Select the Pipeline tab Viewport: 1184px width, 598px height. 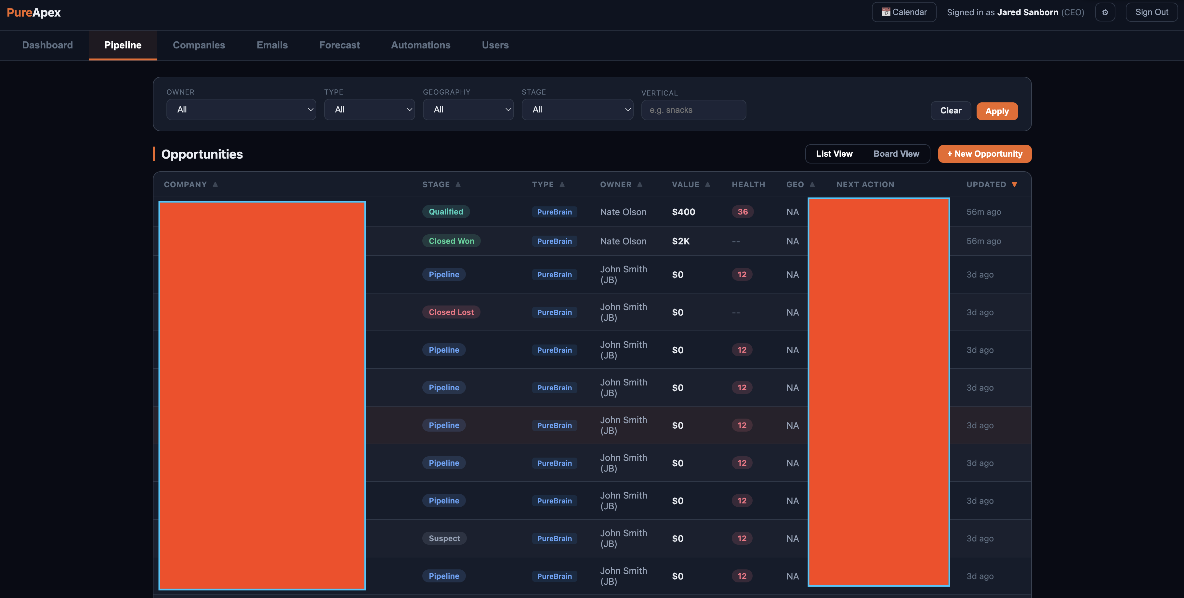[123, 45]
